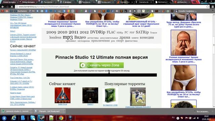This screenshot has width=215, height=121.
Task: Click the volume speaker tray icon
Action: [x=198, y=118]
